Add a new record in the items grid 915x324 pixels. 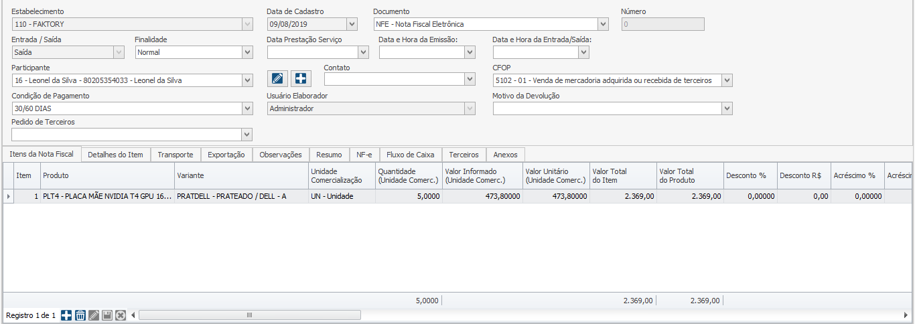coord(66,315)
